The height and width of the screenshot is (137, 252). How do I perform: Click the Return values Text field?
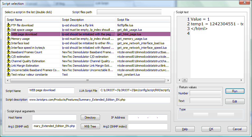[205, 101]
